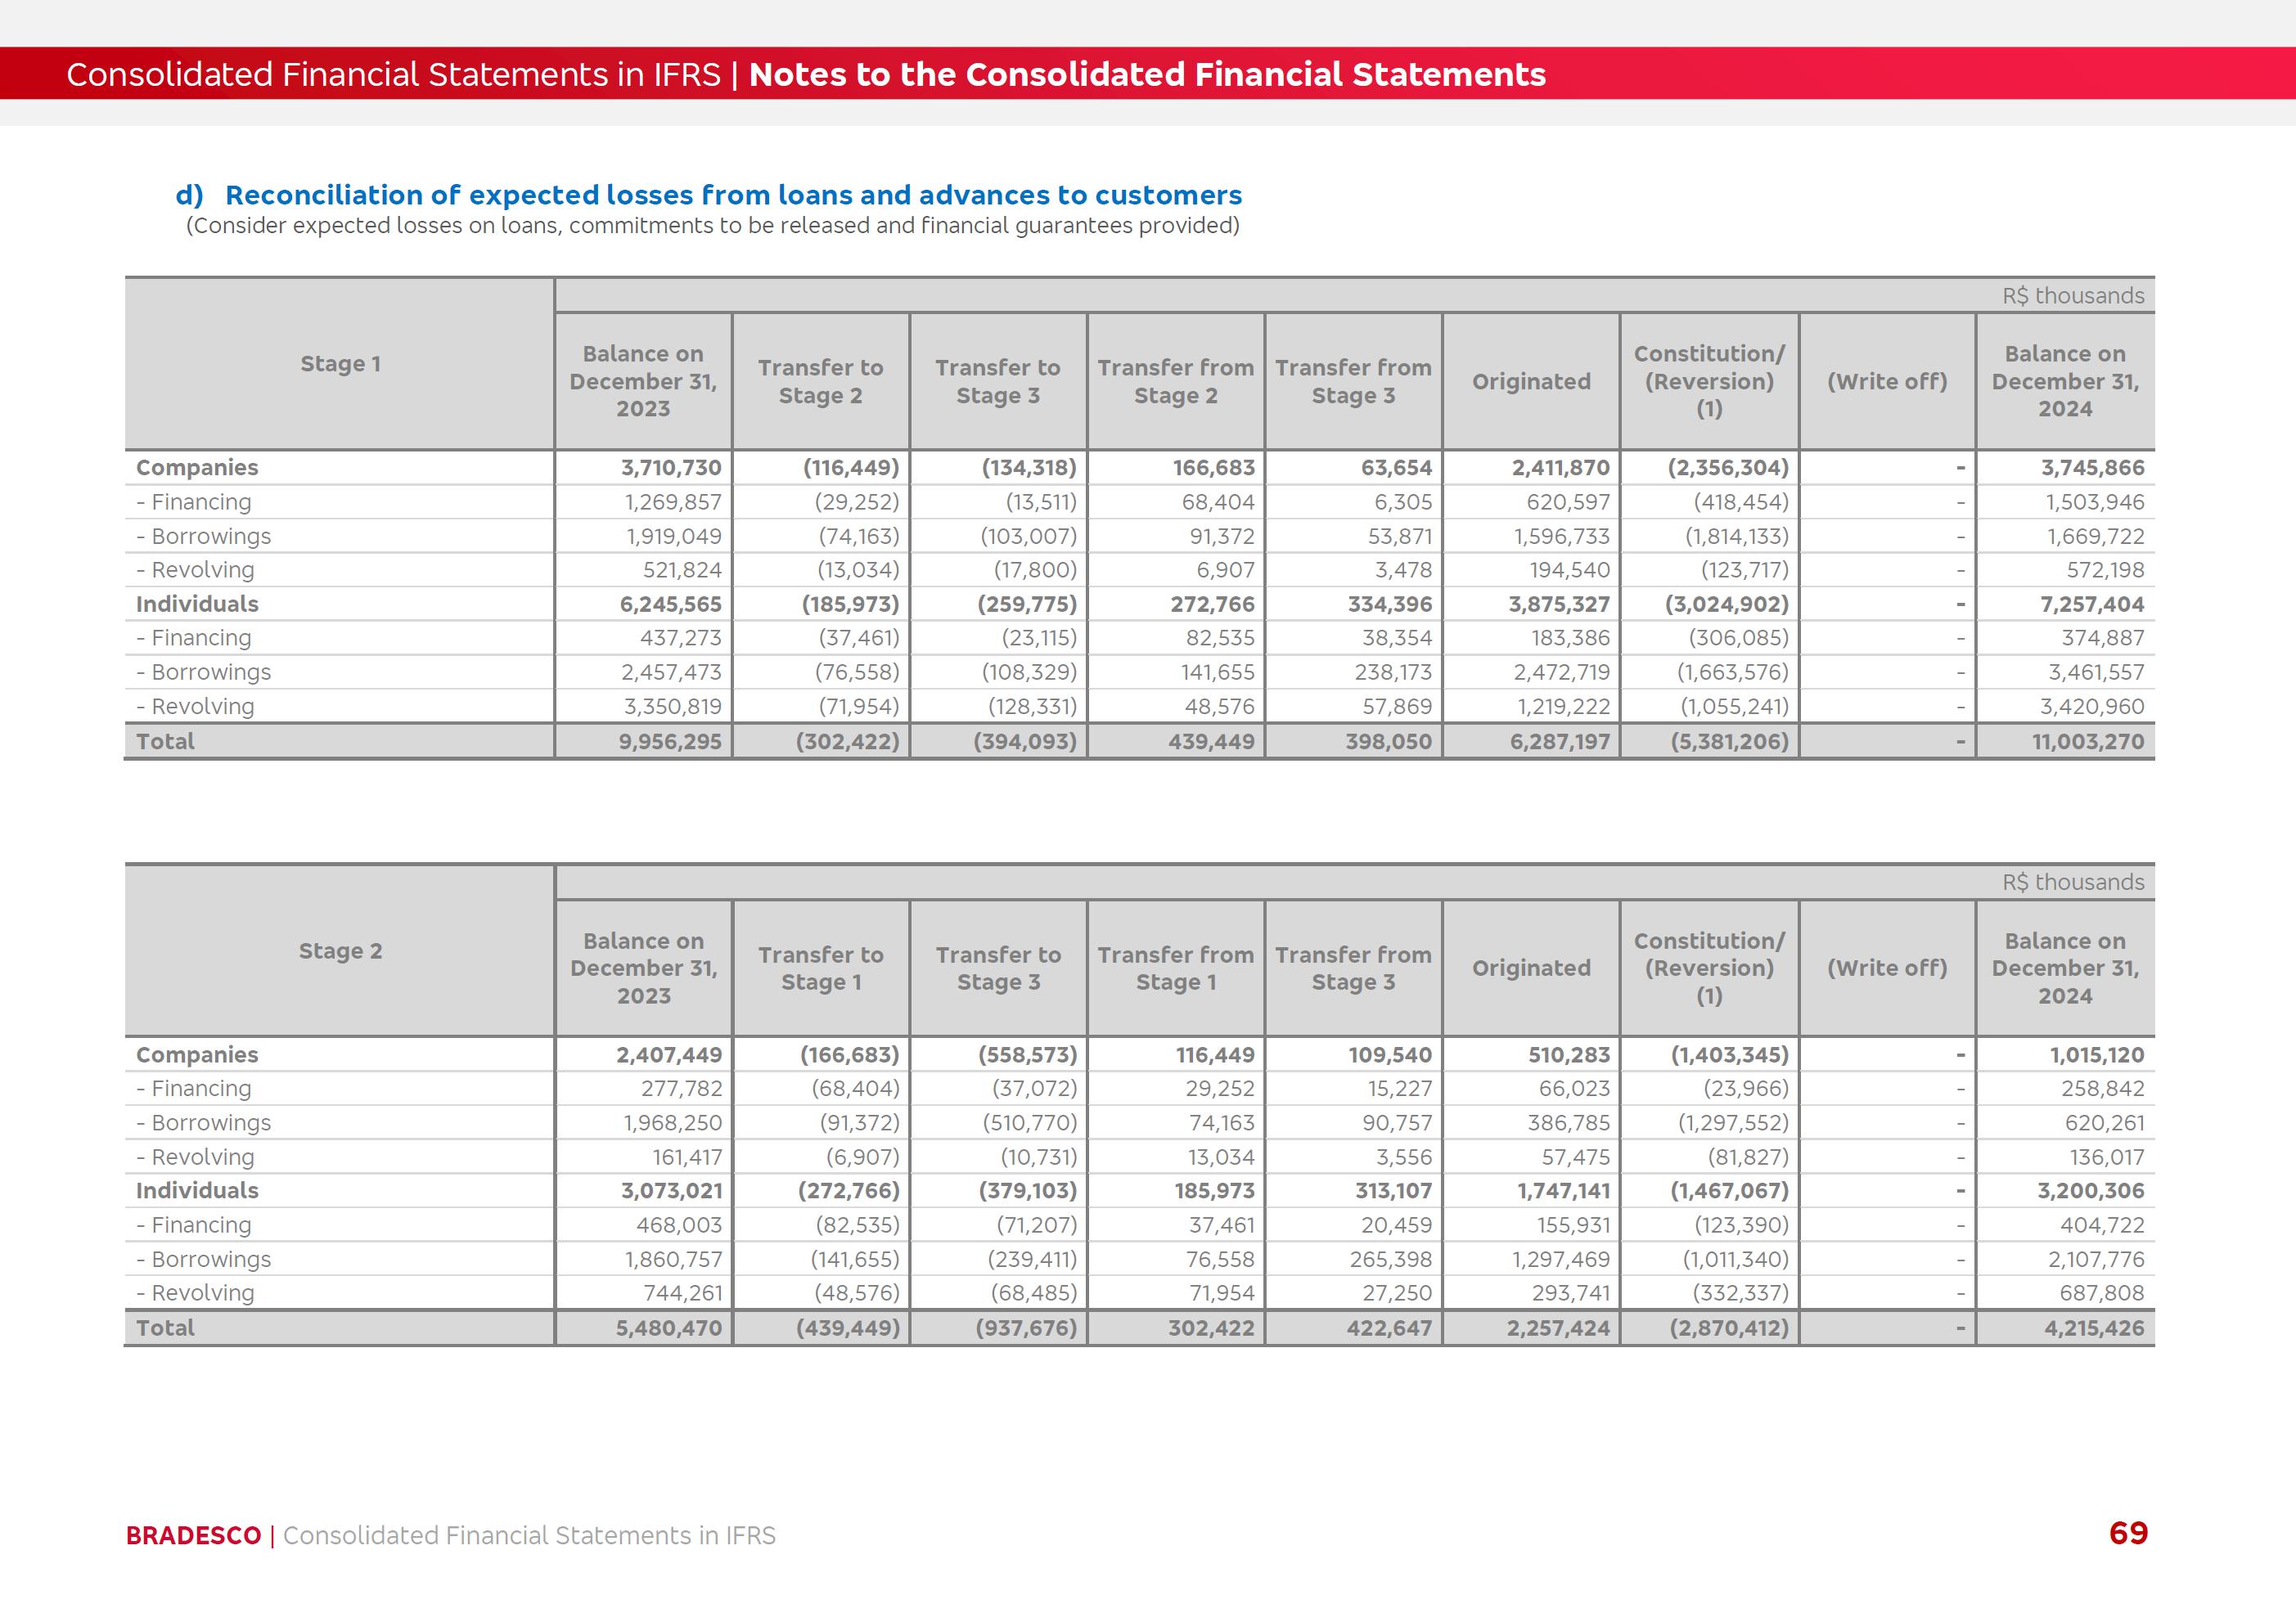Click Stage 1 Companies row label

[197, 468]
